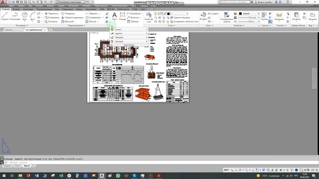Select the Размер dimension tool
Viewport: 319px width, 179px height.
[123, 16]
